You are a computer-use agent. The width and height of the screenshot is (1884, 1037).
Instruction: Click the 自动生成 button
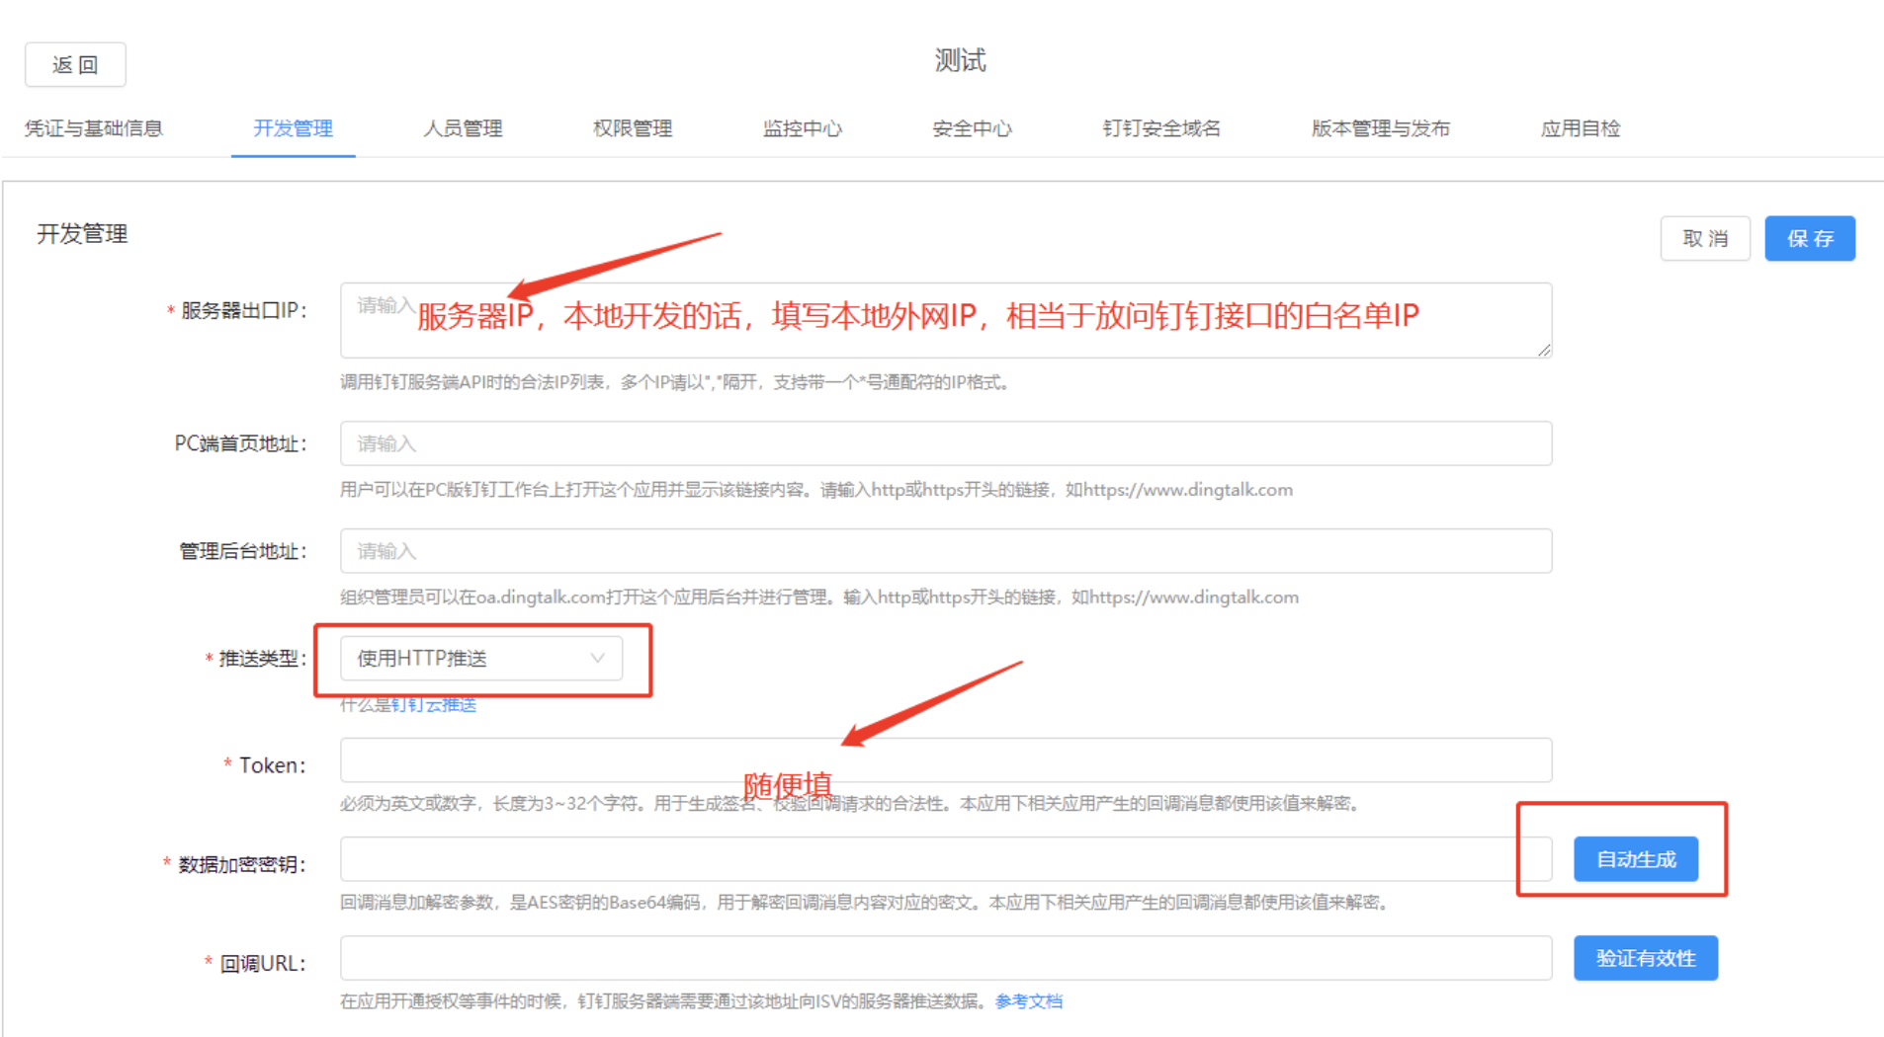[x=1636, y=859]
